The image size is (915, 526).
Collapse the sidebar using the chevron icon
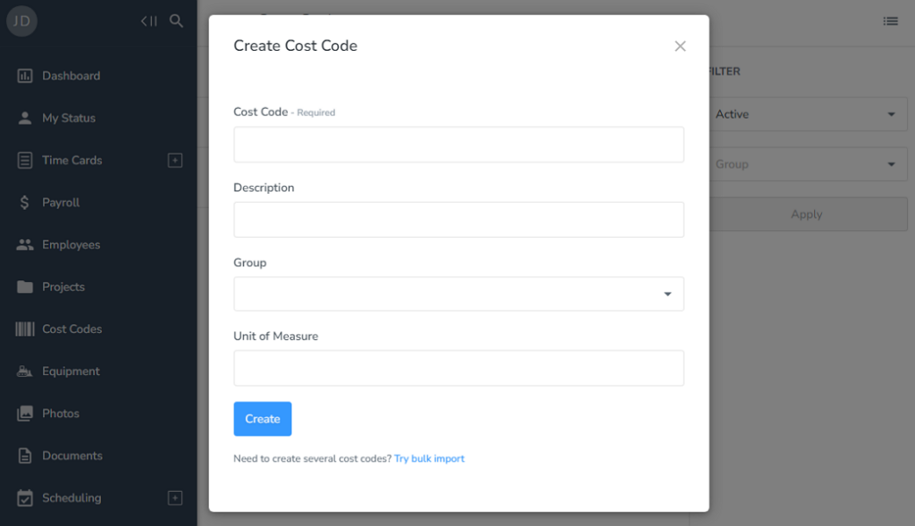coord(148,21)
